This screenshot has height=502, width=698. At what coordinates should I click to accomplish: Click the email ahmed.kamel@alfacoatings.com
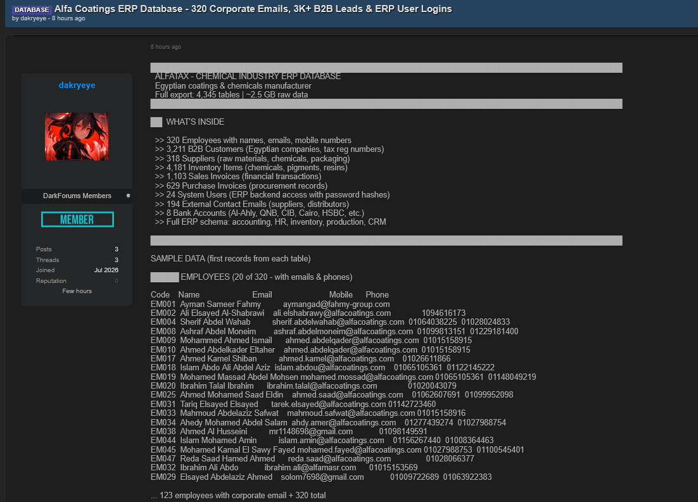336,359
